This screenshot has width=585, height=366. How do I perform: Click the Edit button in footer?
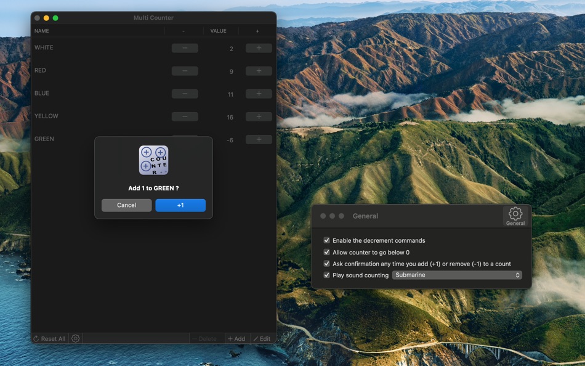(262, 339)
